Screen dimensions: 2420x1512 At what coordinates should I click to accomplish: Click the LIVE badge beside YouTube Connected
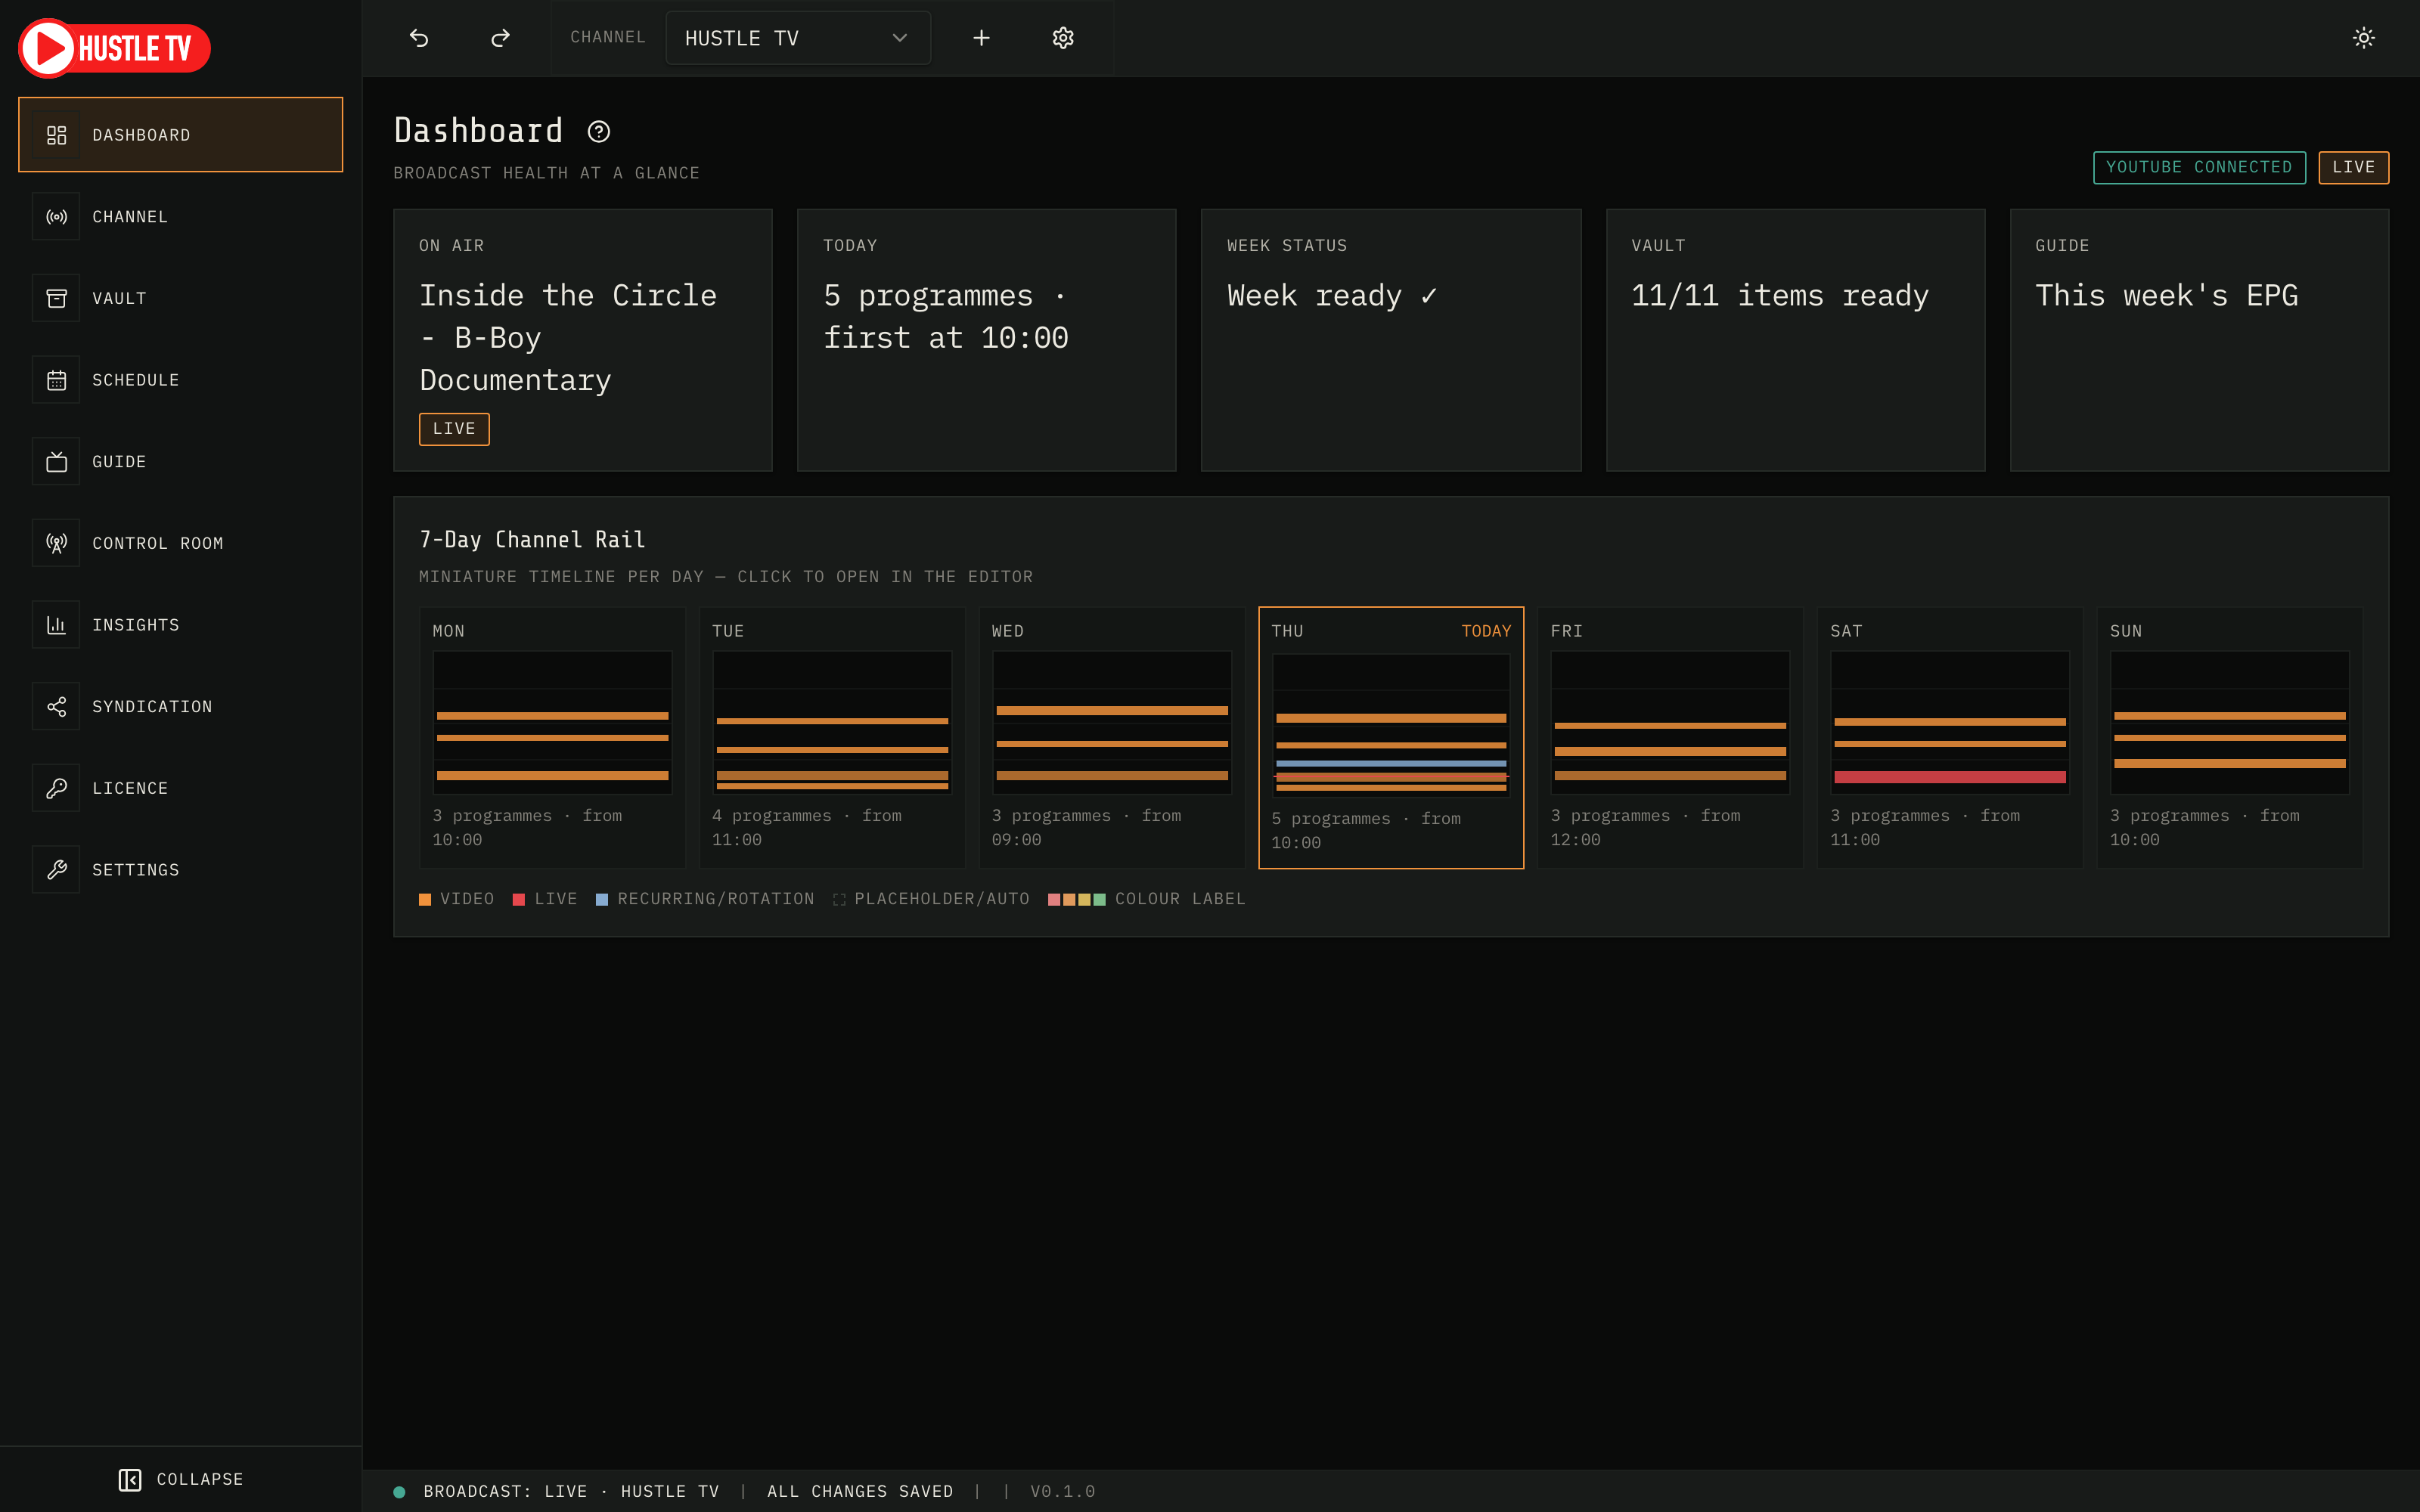2353,167
